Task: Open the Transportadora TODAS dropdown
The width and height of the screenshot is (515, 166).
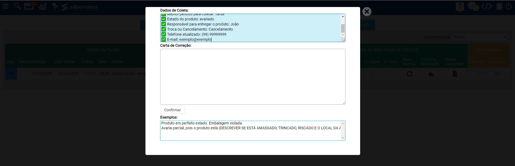Action: coord(479,37)
